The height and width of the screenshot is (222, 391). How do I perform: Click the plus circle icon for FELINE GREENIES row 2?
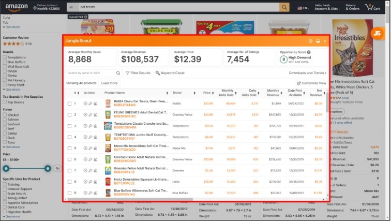tap(85, 115)
